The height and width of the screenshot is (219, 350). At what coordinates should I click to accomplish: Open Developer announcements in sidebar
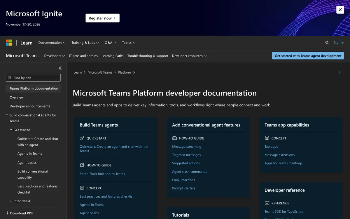click(30, 106)
